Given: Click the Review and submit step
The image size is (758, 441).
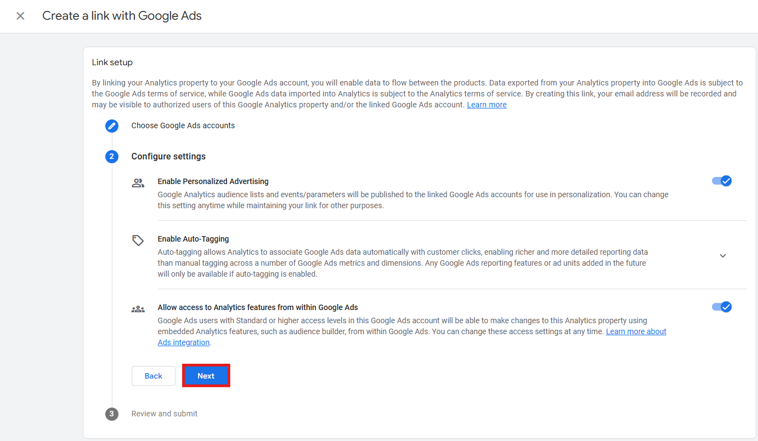Looking at the screenshot, I should [x=165, y=414].
